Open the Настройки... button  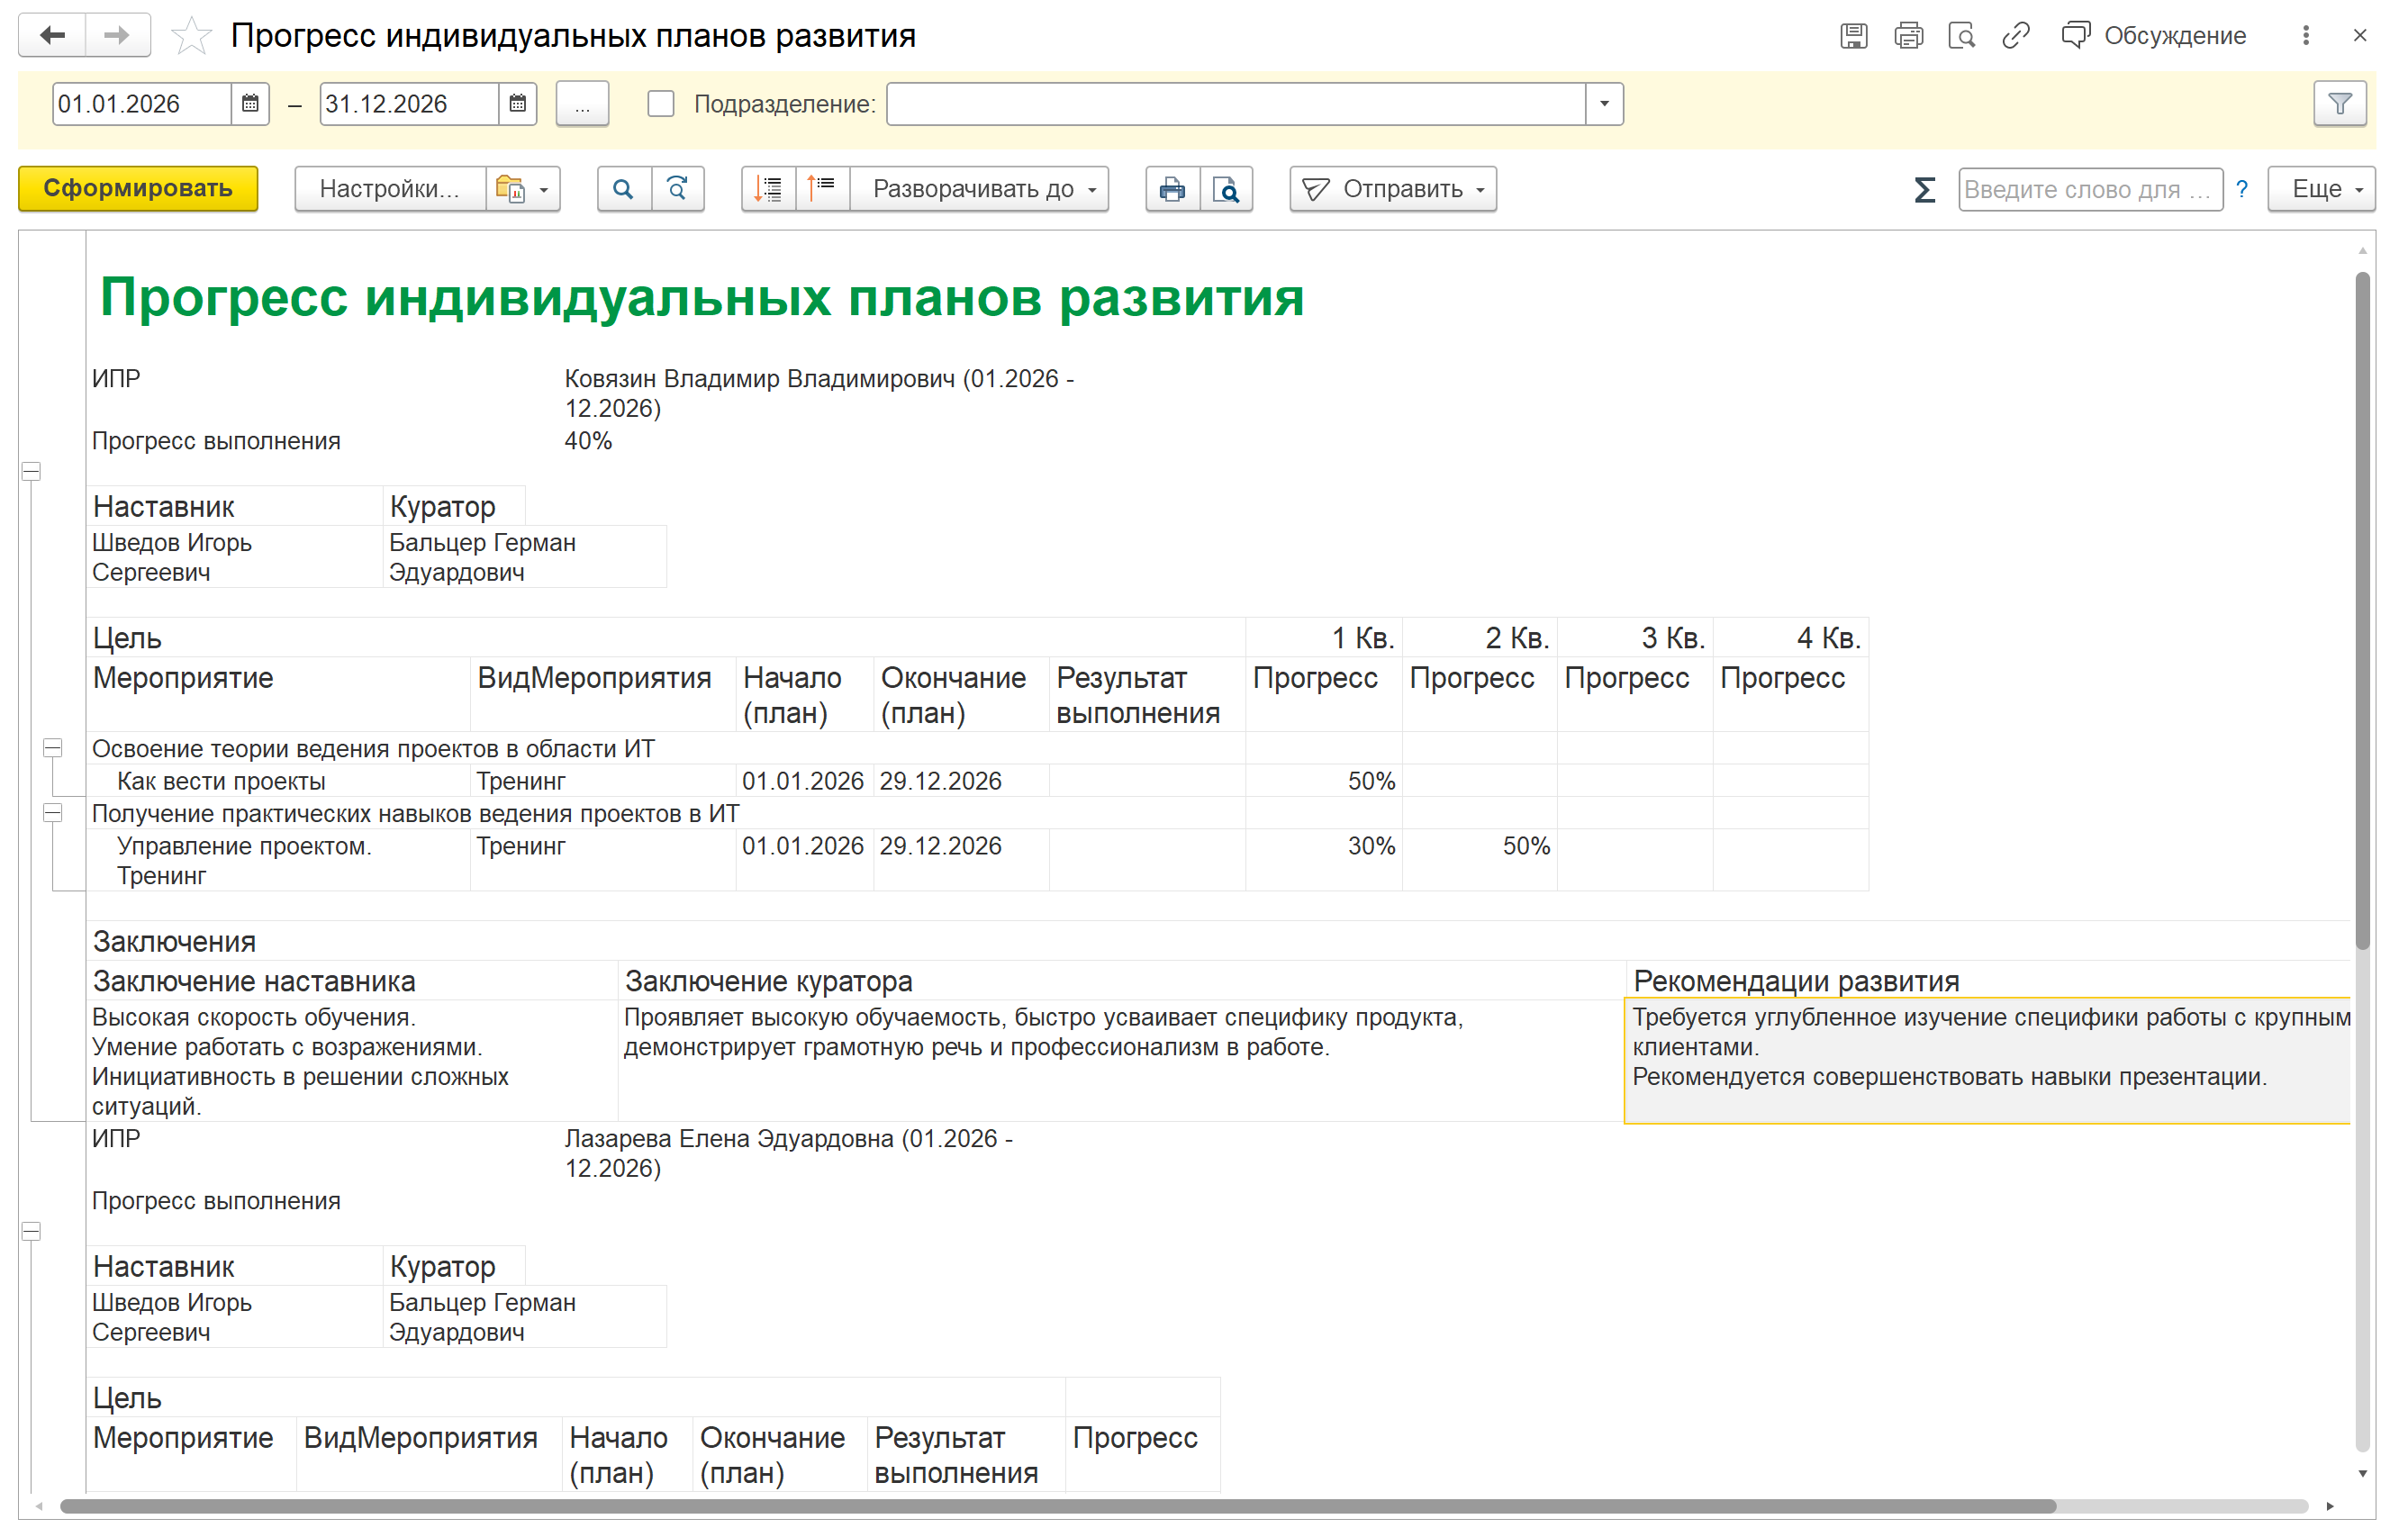(x=389, y=189)
